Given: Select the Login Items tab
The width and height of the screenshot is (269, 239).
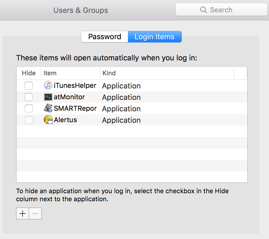Looking at the screenshot, I should 155,37.
